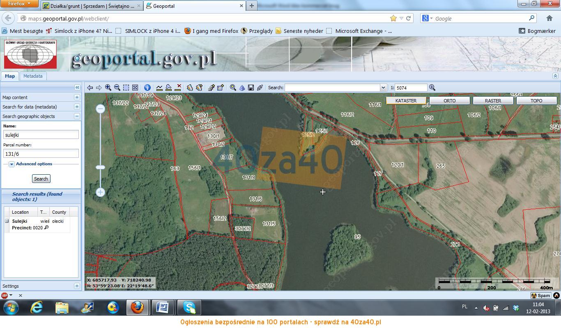Image resolution: width=561 pixels, height=328 pixels.
Task: Click the geoportal logo emblem
Action: pyautogui.click(x=30, y=54)
